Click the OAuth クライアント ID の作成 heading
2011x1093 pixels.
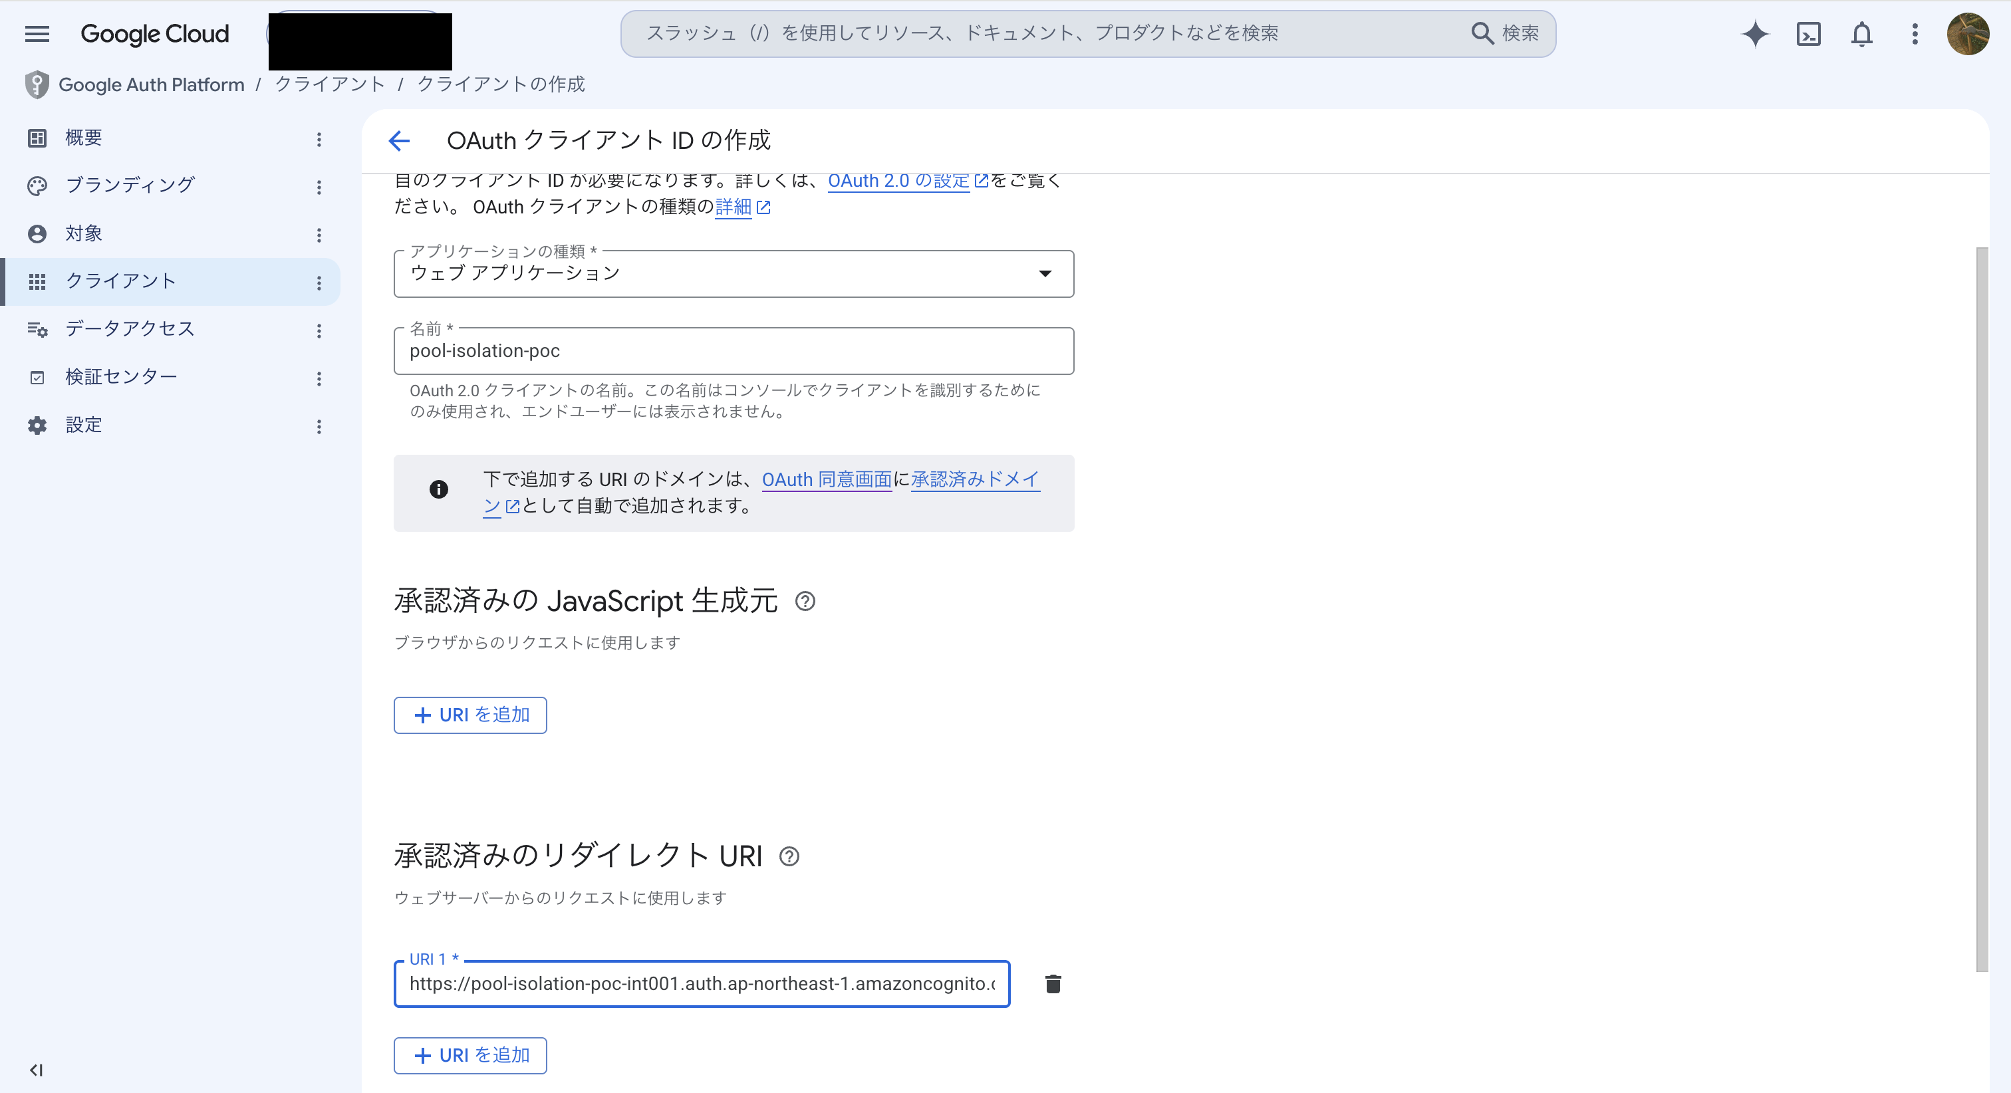click(608, 140)
